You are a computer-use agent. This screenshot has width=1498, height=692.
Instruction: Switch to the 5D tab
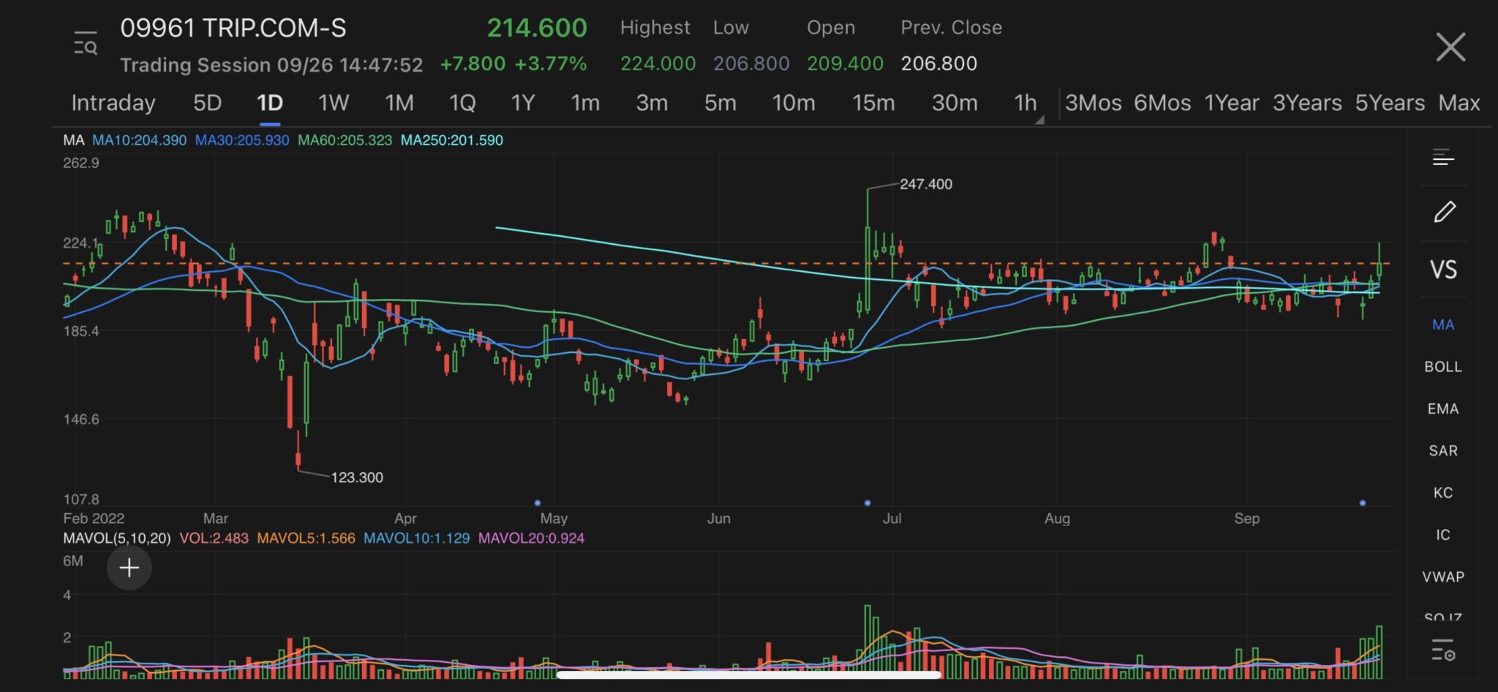[207, 103]
